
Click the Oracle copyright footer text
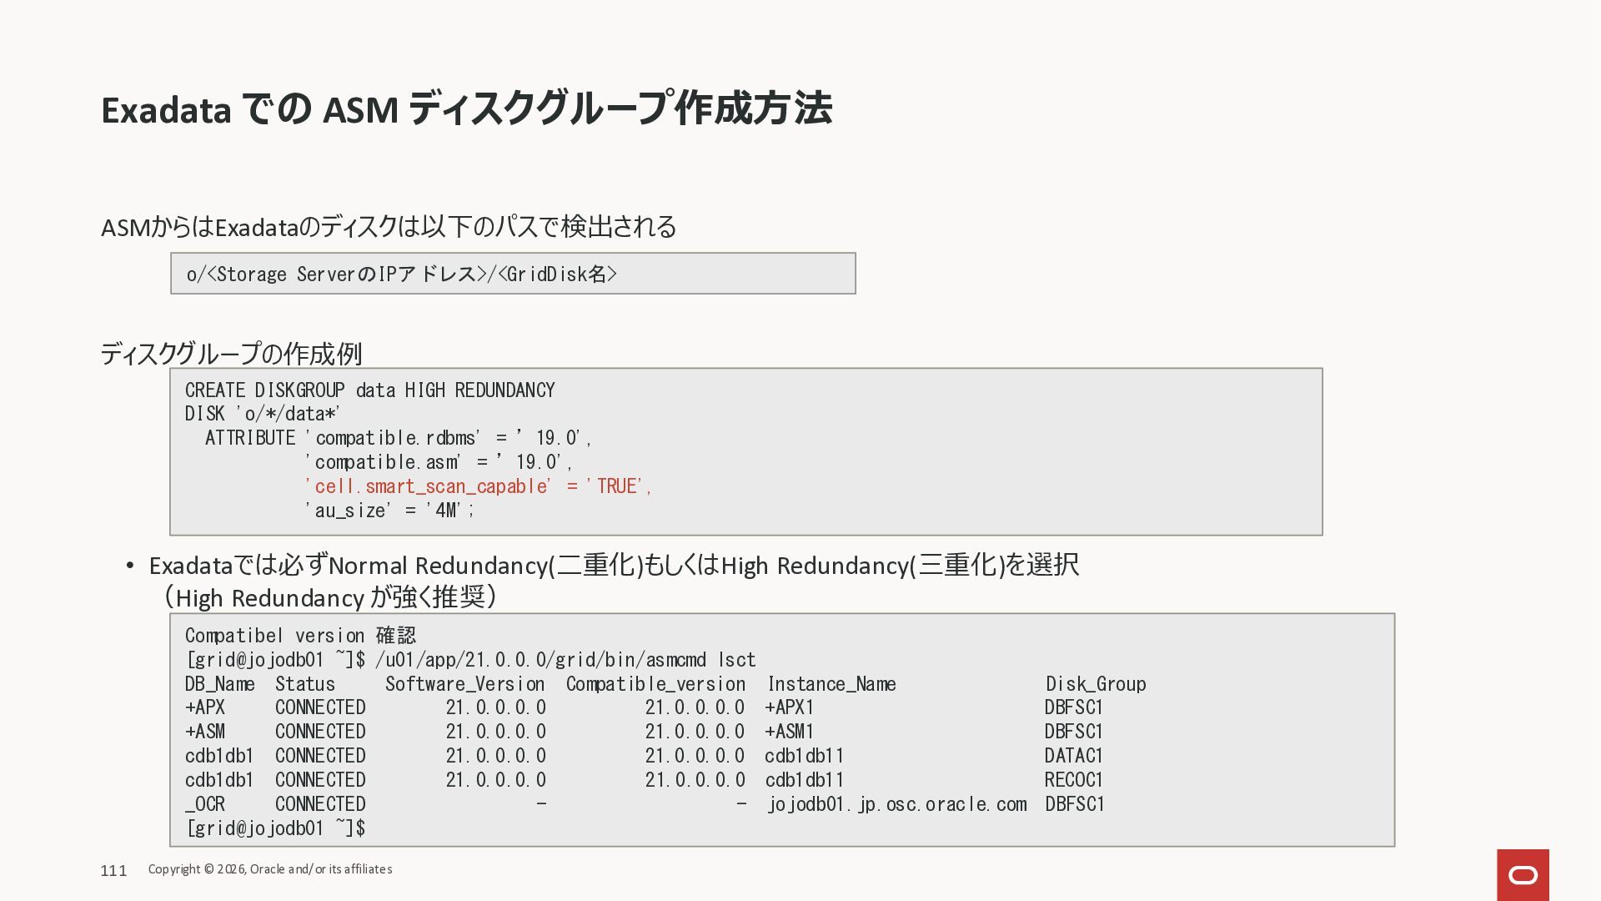click(270, 869)
